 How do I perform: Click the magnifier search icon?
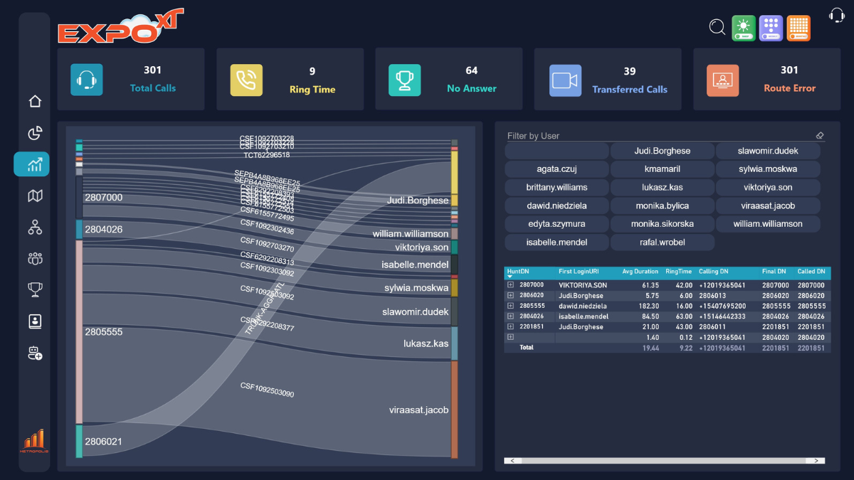717,28
